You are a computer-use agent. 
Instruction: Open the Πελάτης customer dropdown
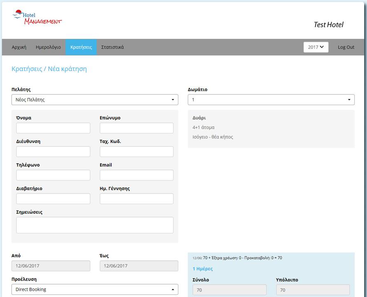pyautogui.click(x=95, y=100)
